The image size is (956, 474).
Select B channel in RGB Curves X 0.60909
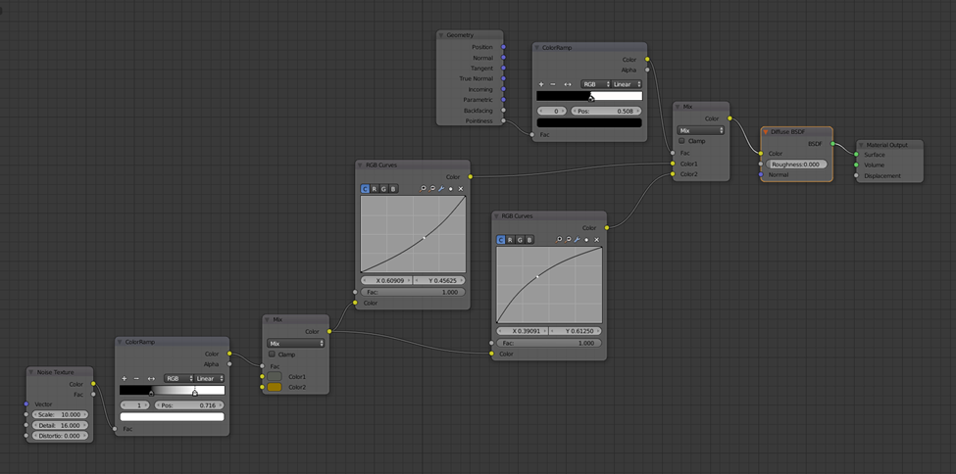pyautogui.click(x=392, y=189)
